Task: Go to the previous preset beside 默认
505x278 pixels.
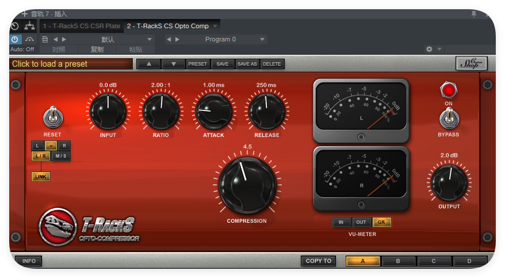Action: (x=56, y=39)
